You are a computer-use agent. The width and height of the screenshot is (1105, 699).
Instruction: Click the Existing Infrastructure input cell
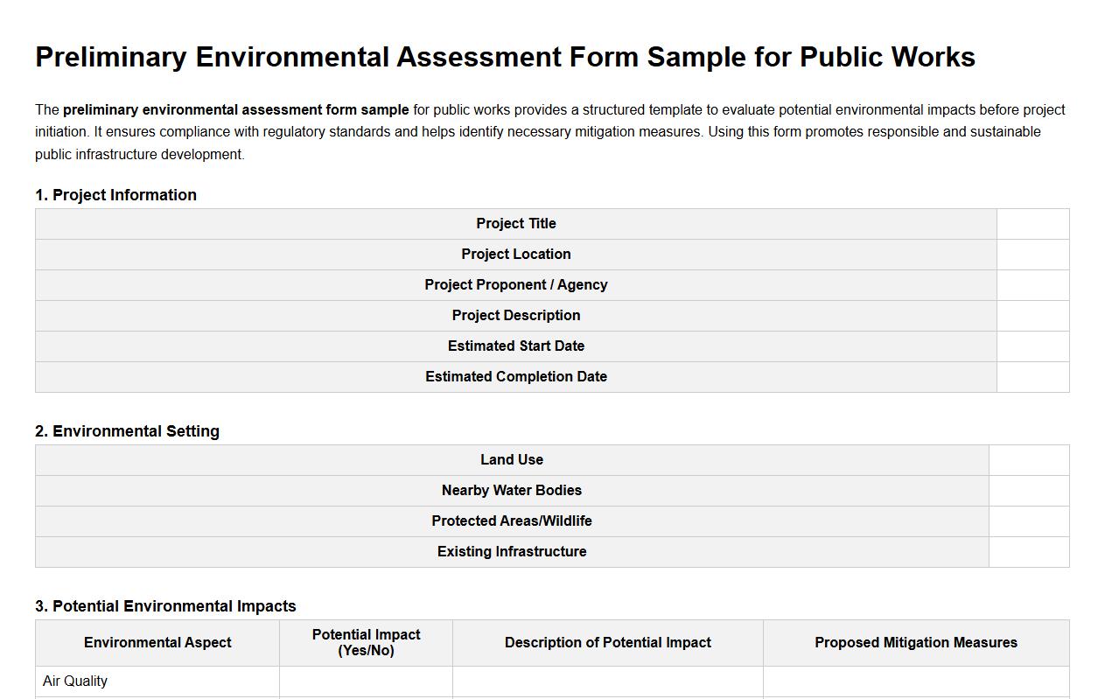pyautogui.click(x=1029, y=551)
